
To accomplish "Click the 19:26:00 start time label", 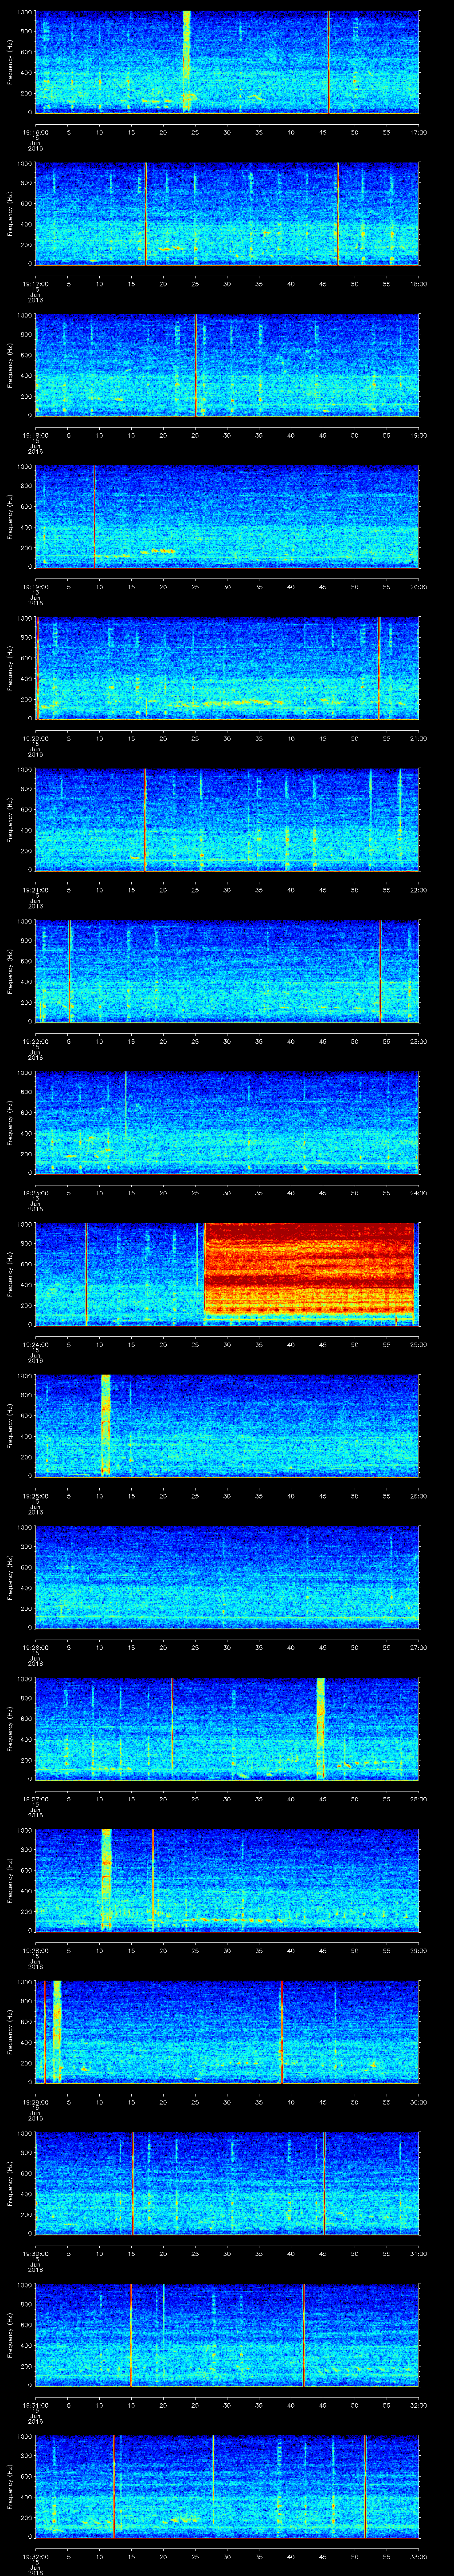I will coord(35,1647).
